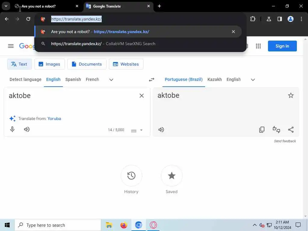Image resolution: width=308 pixels, height=231 pixels.
Task: Close the 'Are you not a robot?' tab
Action: [x=77, y=6]
